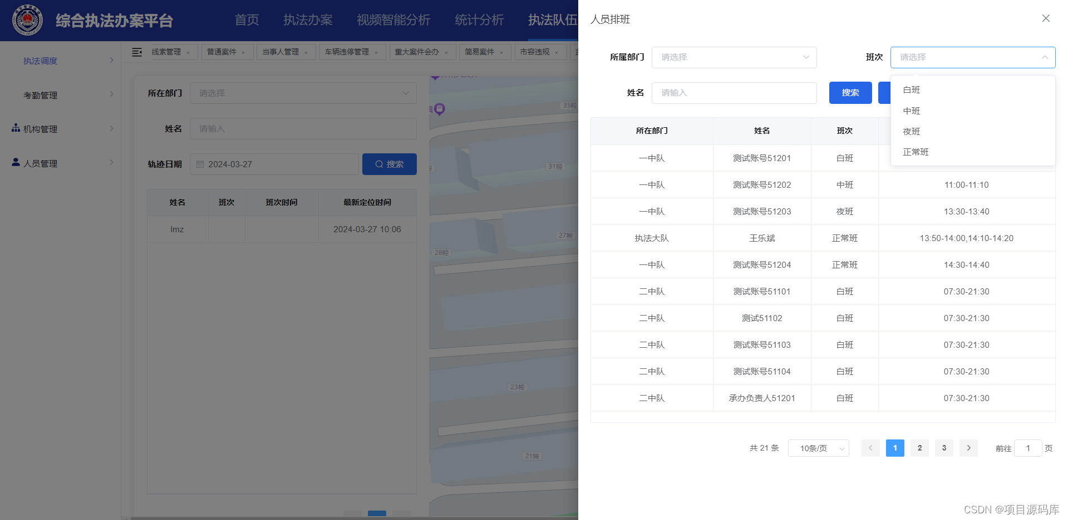Open the calendar icon in 轨迹日期 field
The width and height of the screenshot is (1068, 520).
pyautogui.click(x=201, y=164)
